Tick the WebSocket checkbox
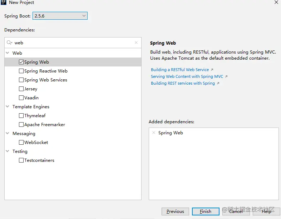 (x=21, y=142)
